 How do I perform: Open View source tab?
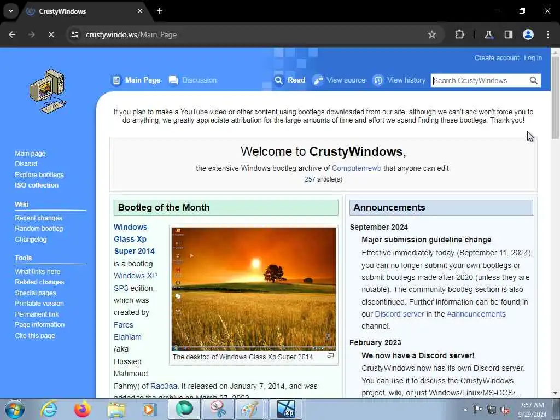coord(339,80)
